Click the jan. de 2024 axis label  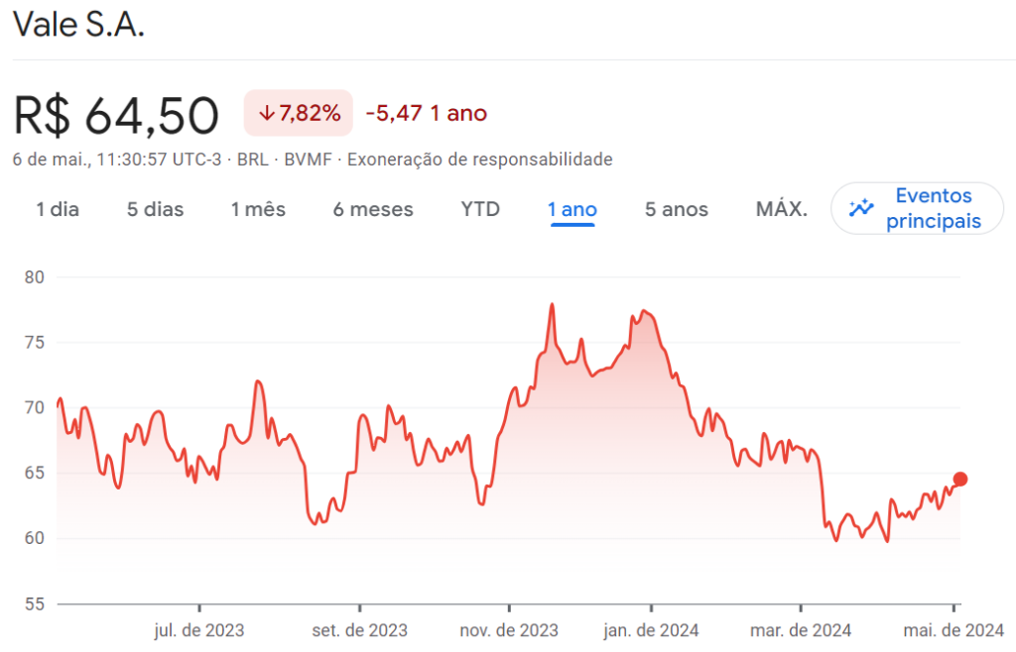coord(651,630)
